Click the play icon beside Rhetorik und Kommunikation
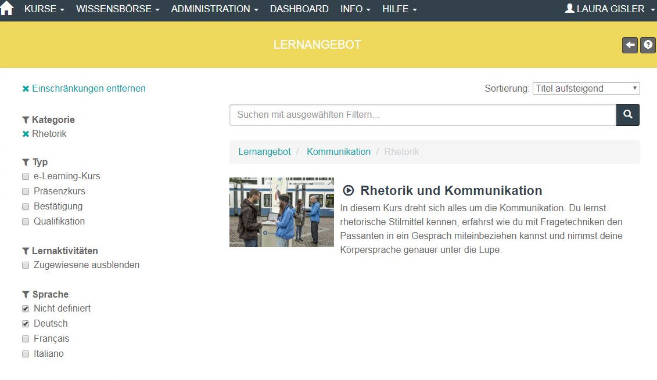 point(348,191)
